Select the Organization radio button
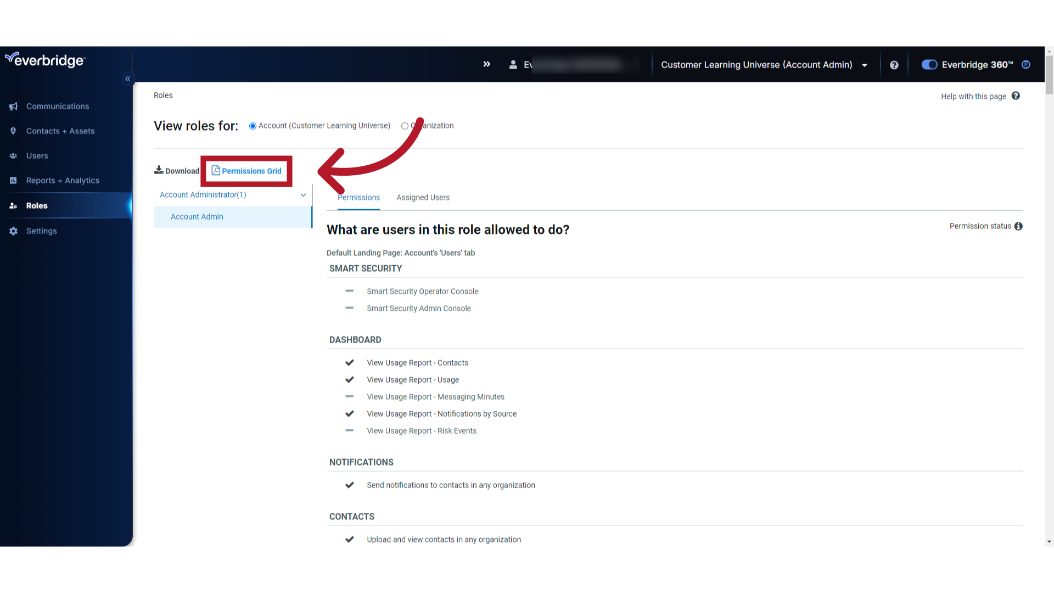Viewport: 1054px width, 593px height. (405, 125)
